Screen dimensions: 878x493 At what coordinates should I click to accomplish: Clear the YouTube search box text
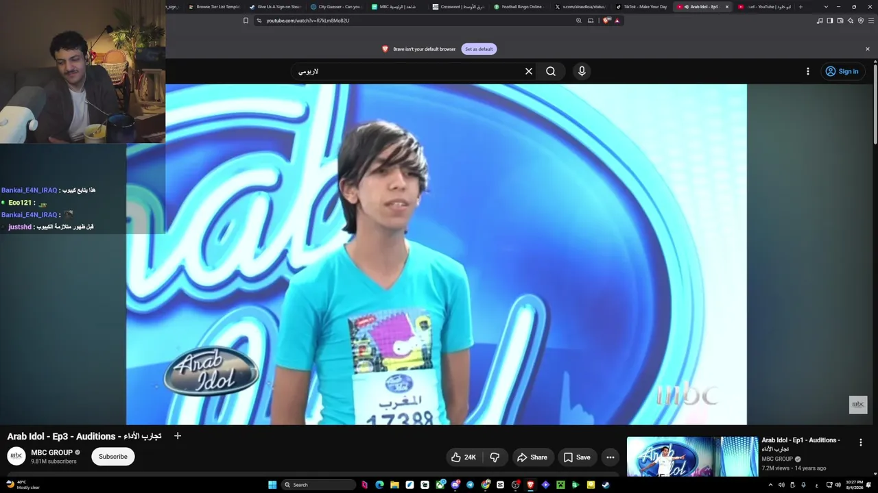point(529,71)
